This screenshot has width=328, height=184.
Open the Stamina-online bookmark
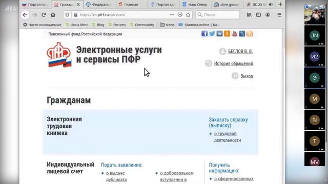[x=199, y=25]
